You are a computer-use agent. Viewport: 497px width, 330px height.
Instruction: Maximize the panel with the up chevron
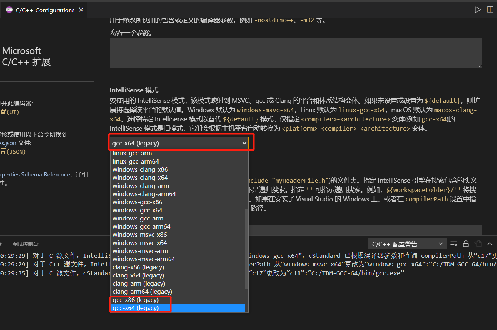coord(490,244)
